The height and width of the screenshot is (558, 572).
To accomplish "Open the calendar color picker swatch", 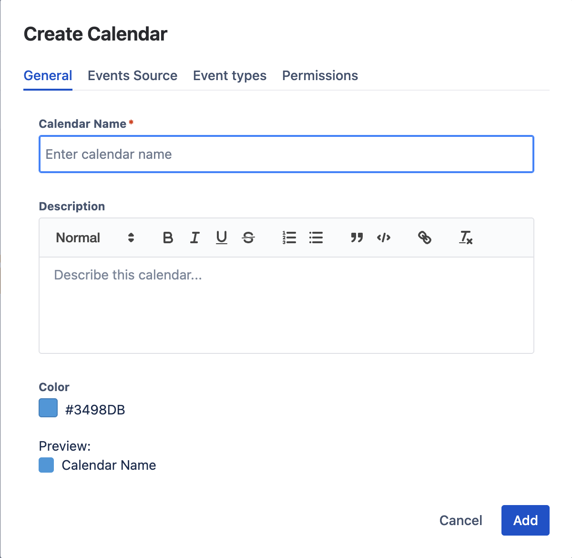I will coord(48,408).
